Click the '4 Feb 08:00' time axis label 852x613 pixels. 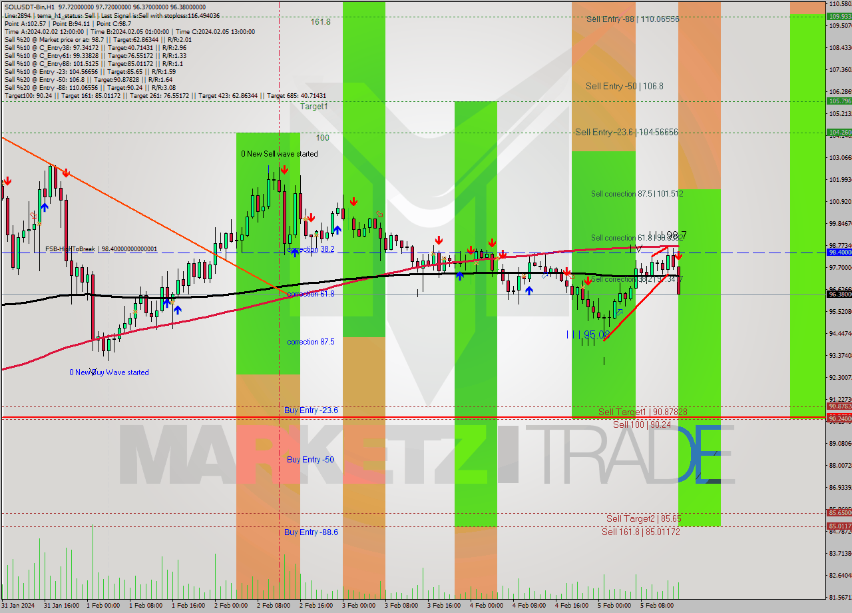(529, 606)
